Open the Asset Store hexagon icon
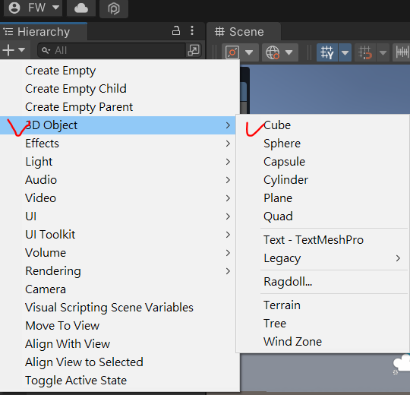The height and width of the screenshot is (395, 410). pos(114,8)
